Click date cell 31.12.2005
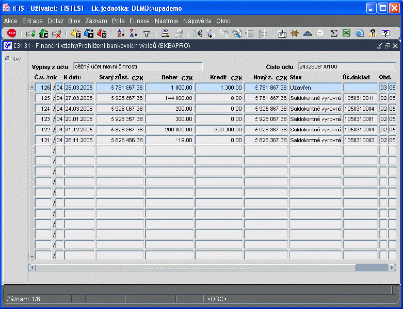Image resolution: width=403 pixels, height=309 pixels. (79, 129)
